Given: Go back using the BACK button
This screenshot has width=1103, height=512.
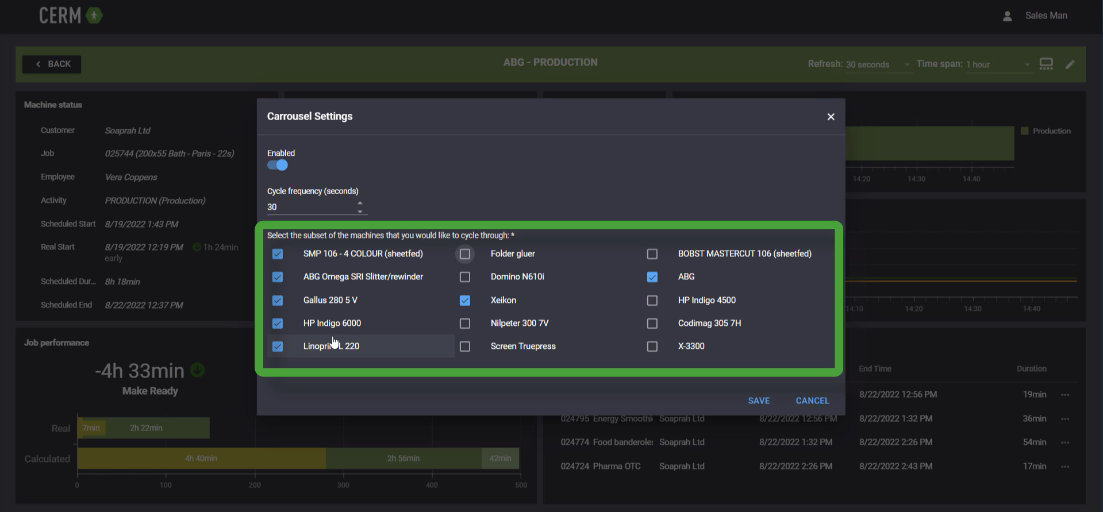Looking at the screenshot, I should (x=52, y=64).
